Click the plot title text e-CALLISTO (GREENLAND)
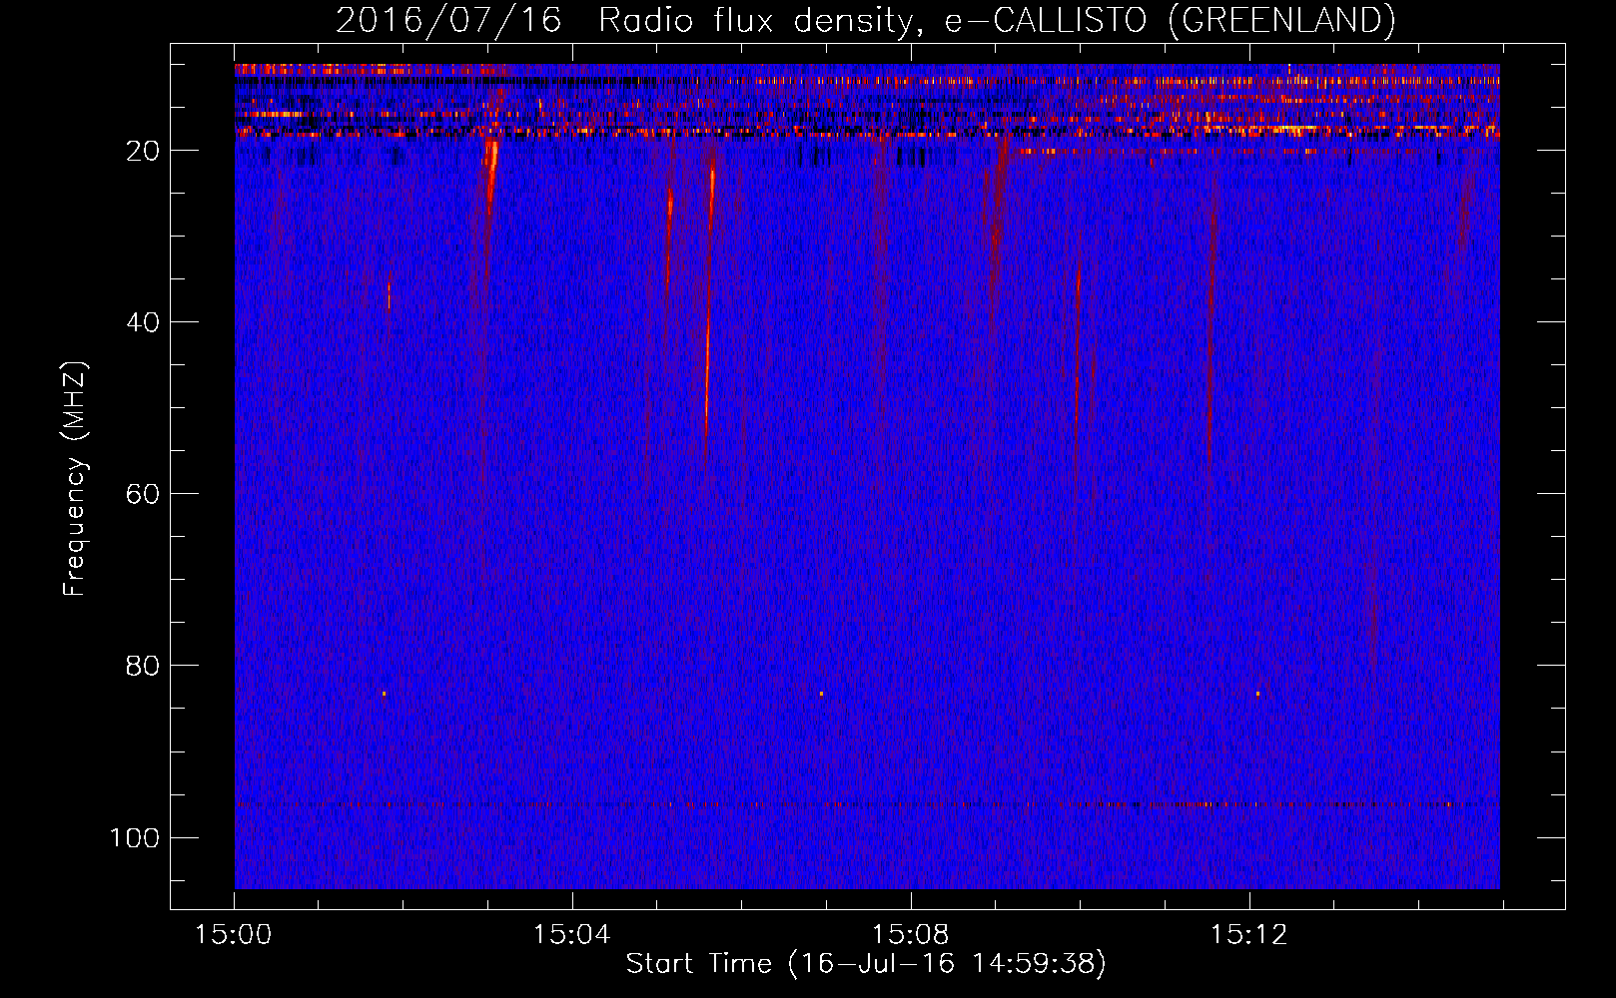 tap(1170, 20)
